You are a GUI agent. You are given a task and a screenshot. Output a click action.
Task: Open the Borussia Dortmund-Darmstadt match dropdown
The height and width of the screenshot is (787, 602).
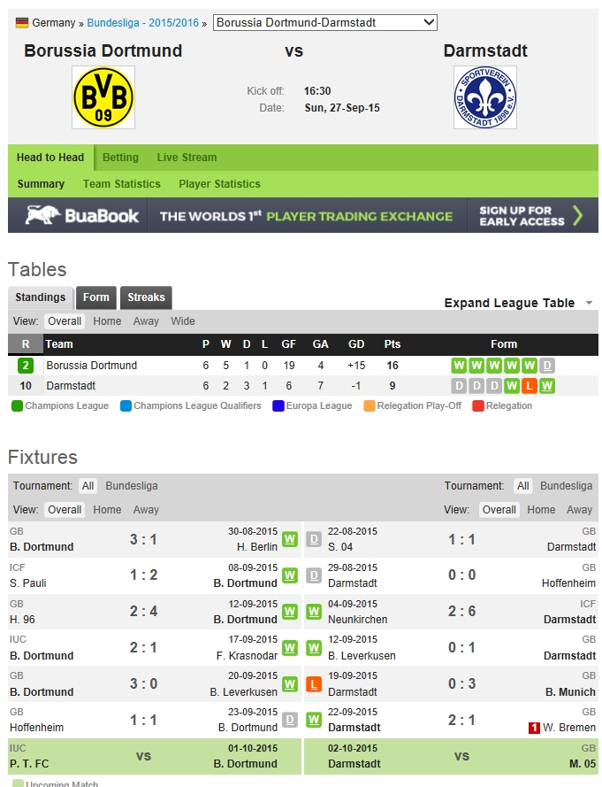pyautogui.click(x=325, y=22)
